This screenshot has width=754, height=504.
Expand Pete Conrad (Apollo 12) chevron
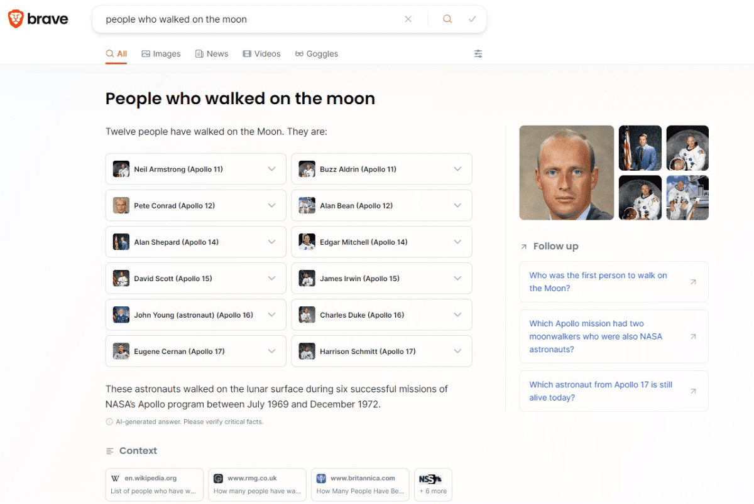pyautogui.click(x=271, y=205)
